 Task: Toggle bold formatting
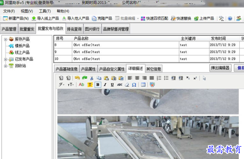click(98, 85)
